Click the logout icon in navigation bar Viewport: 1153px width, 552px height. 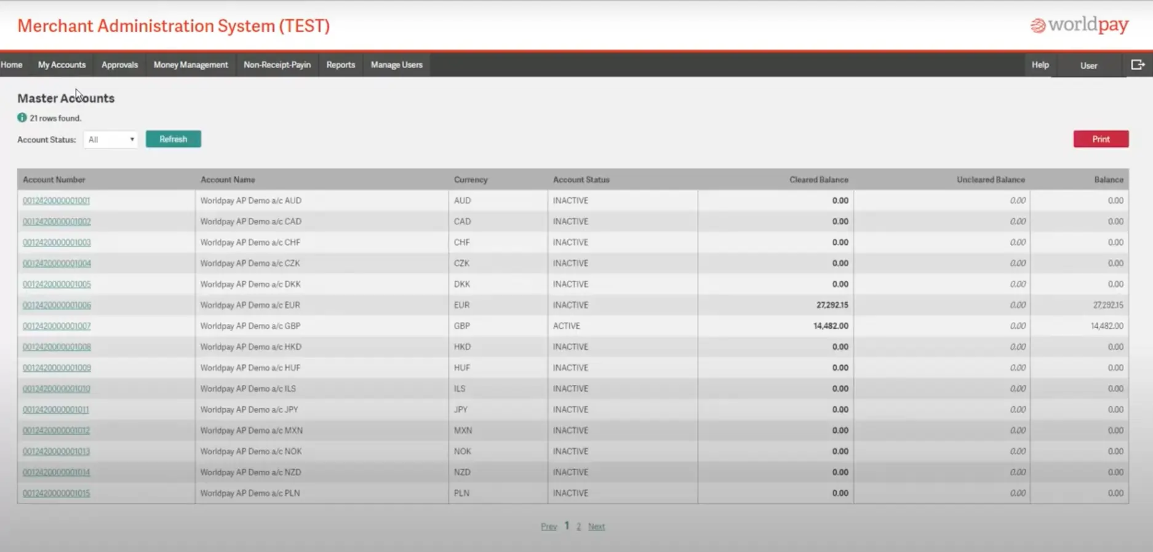coord(1138,65)
